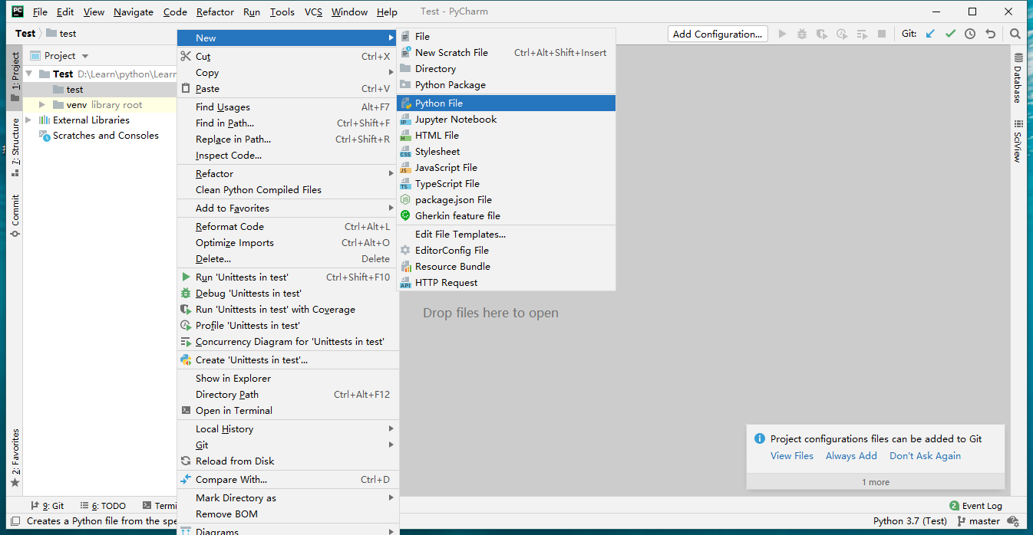Click the green Run toolbar icon
1033x535 pixels.
pyautogui.click(x=782, y=34)
